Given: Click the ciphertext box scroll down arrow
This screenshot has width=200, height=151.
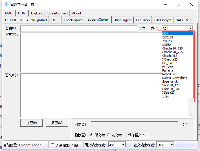Looking at the screenshot, I should click(x=191, y=115).
